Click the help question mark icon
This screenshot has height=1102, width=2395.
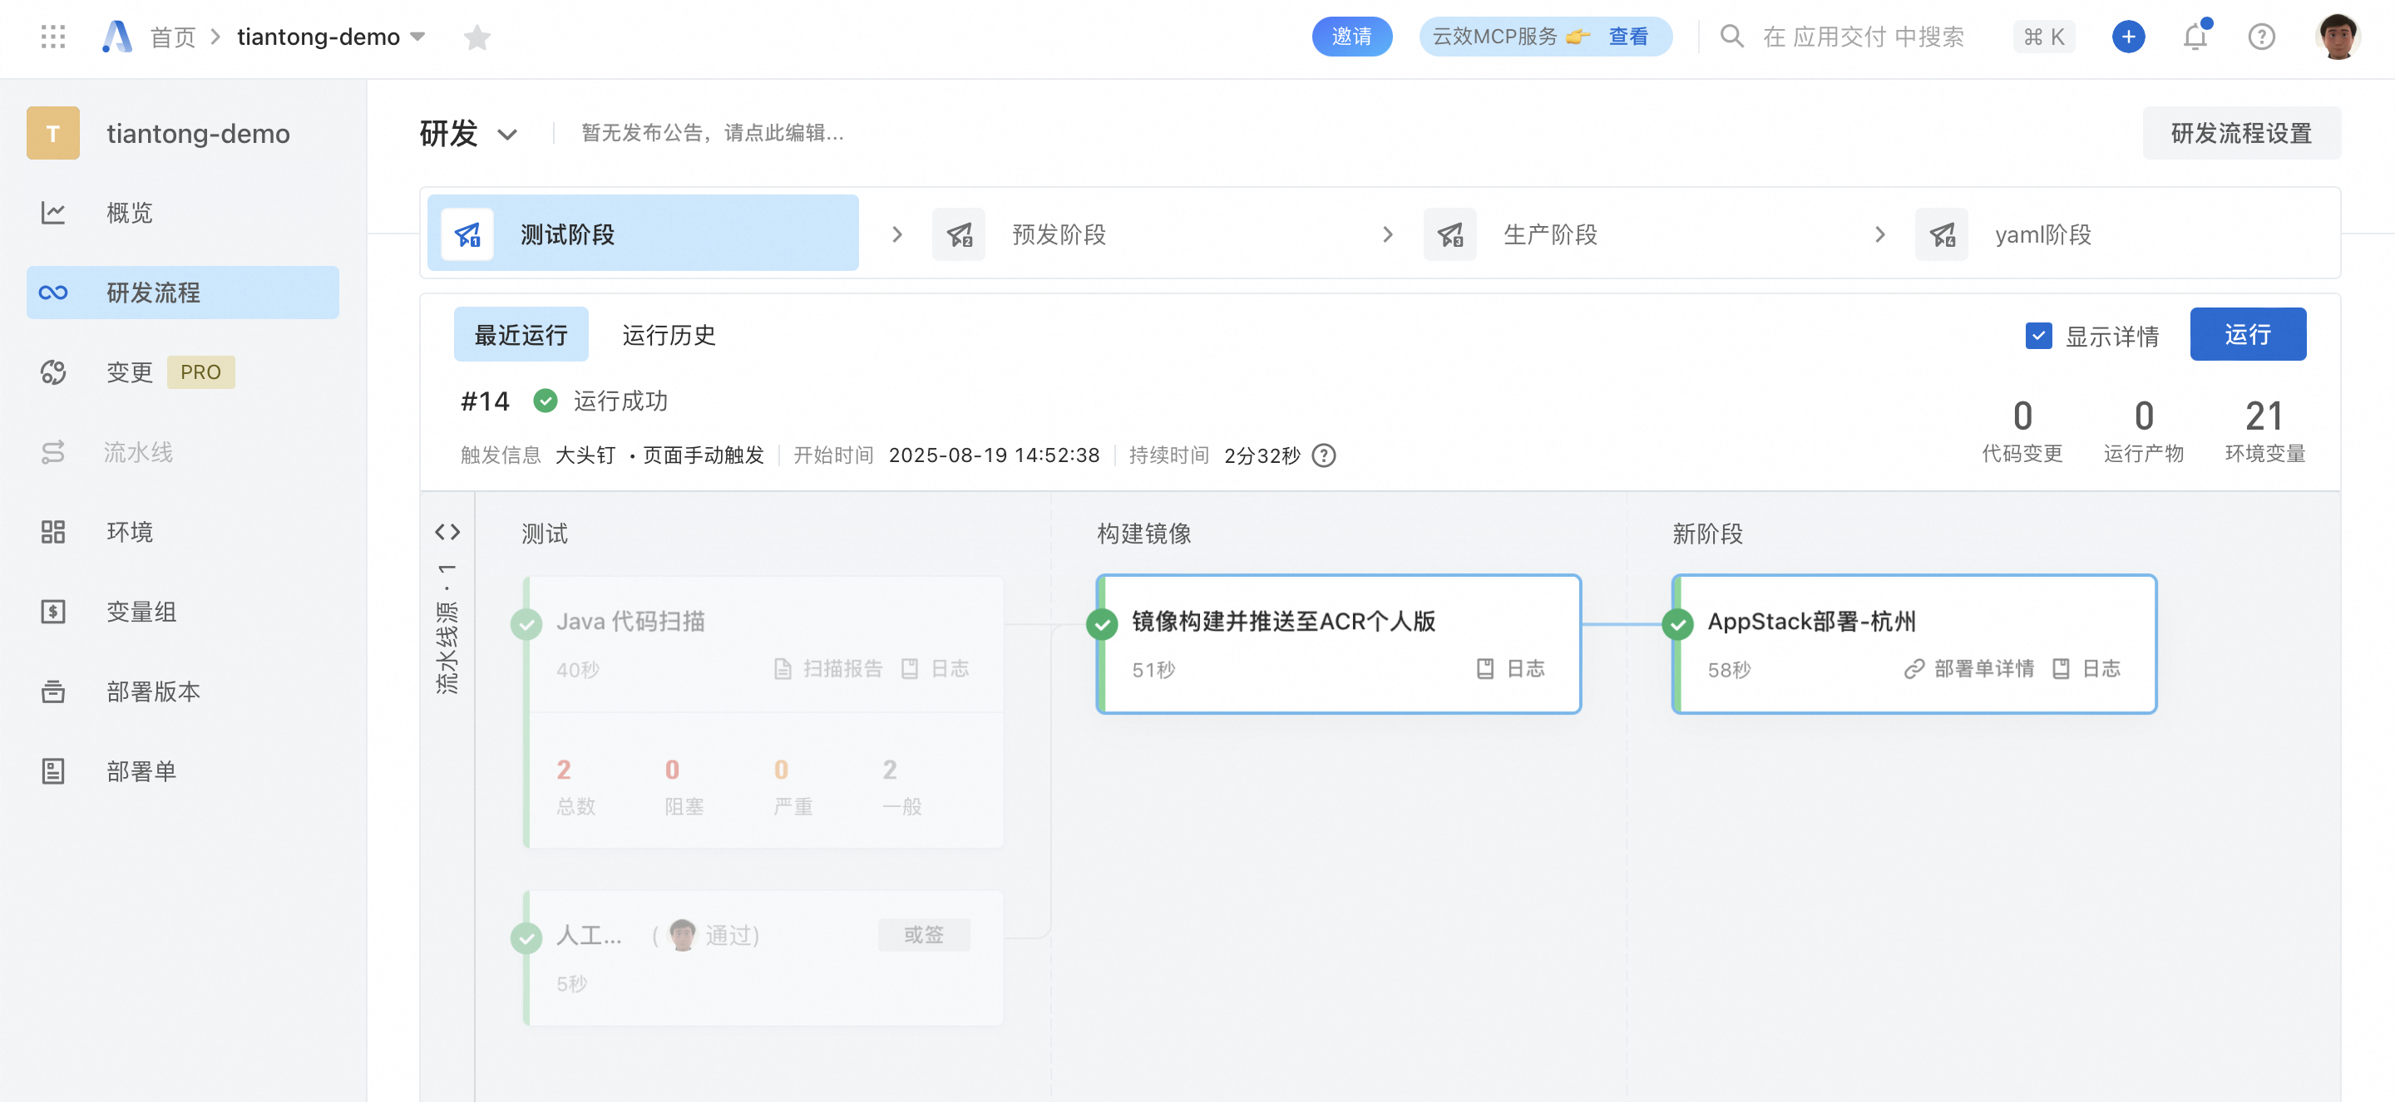click(x=2261, y=37)
